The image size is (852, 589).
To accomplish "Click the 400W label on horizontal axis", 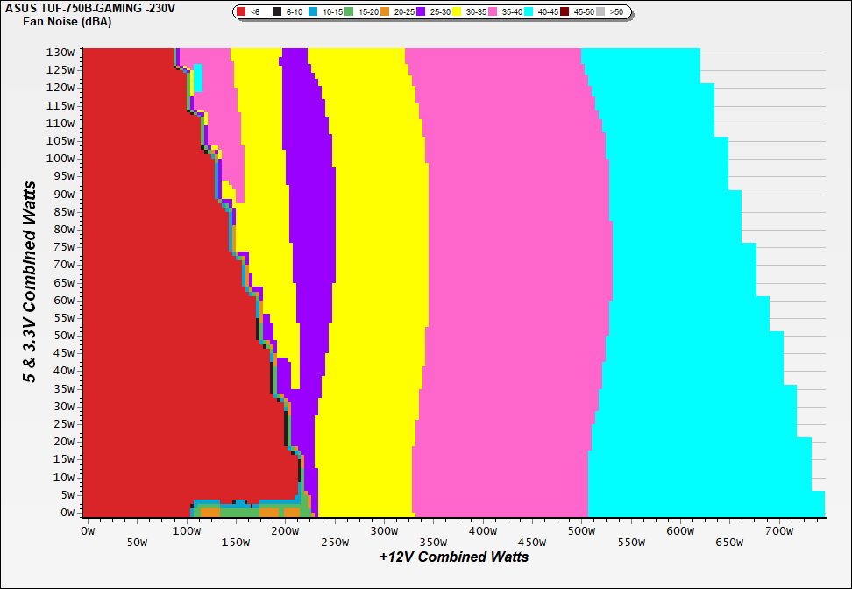I will (481, 530).
